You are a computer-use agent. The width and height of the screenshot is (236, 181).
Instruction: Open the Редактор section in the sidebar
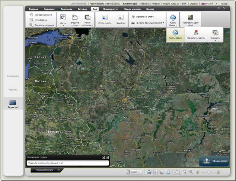[x=13, y=104]
